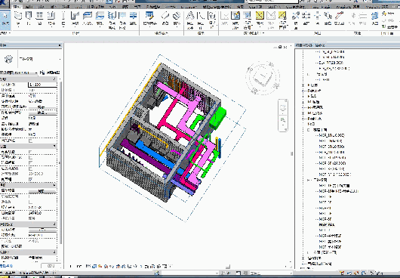Collapse the Floor Plans node in Project Browser
This screenshot has height=278, width=400.
(x=309, y=130)
